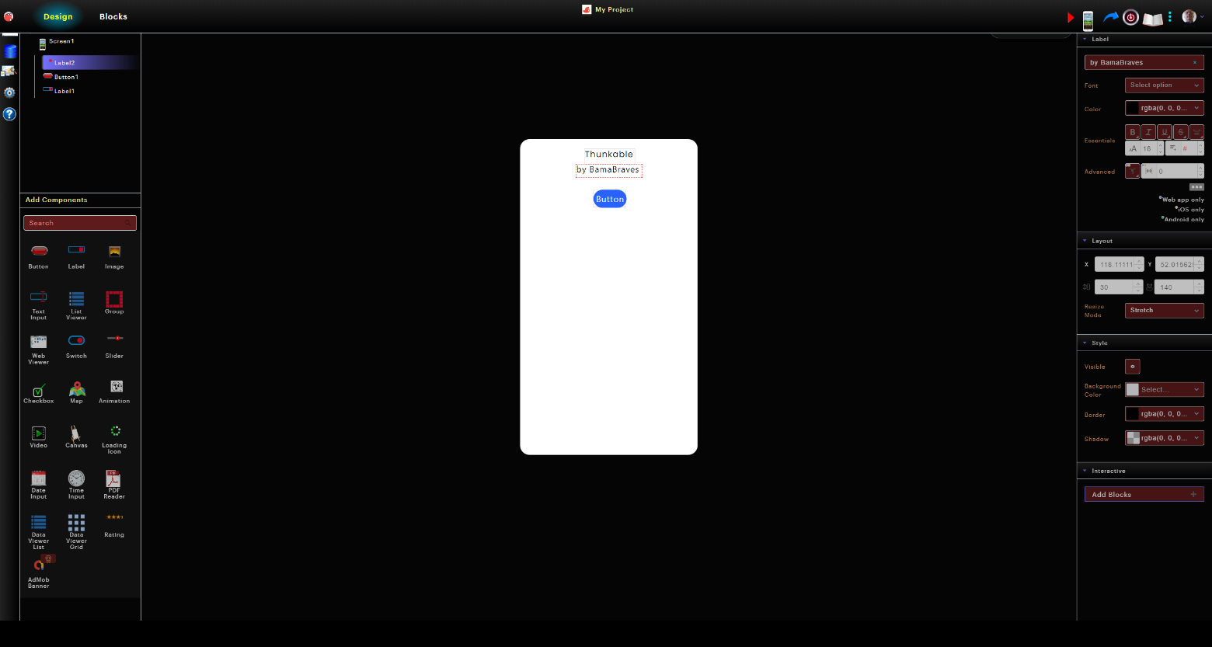Click the Add Blocks button
The height and width of the screenshot is (647, 1212).
(1144, 494)
